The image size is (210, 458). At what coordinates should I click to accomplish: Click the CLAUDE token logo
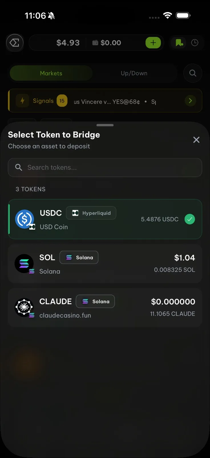coord(24,307)
